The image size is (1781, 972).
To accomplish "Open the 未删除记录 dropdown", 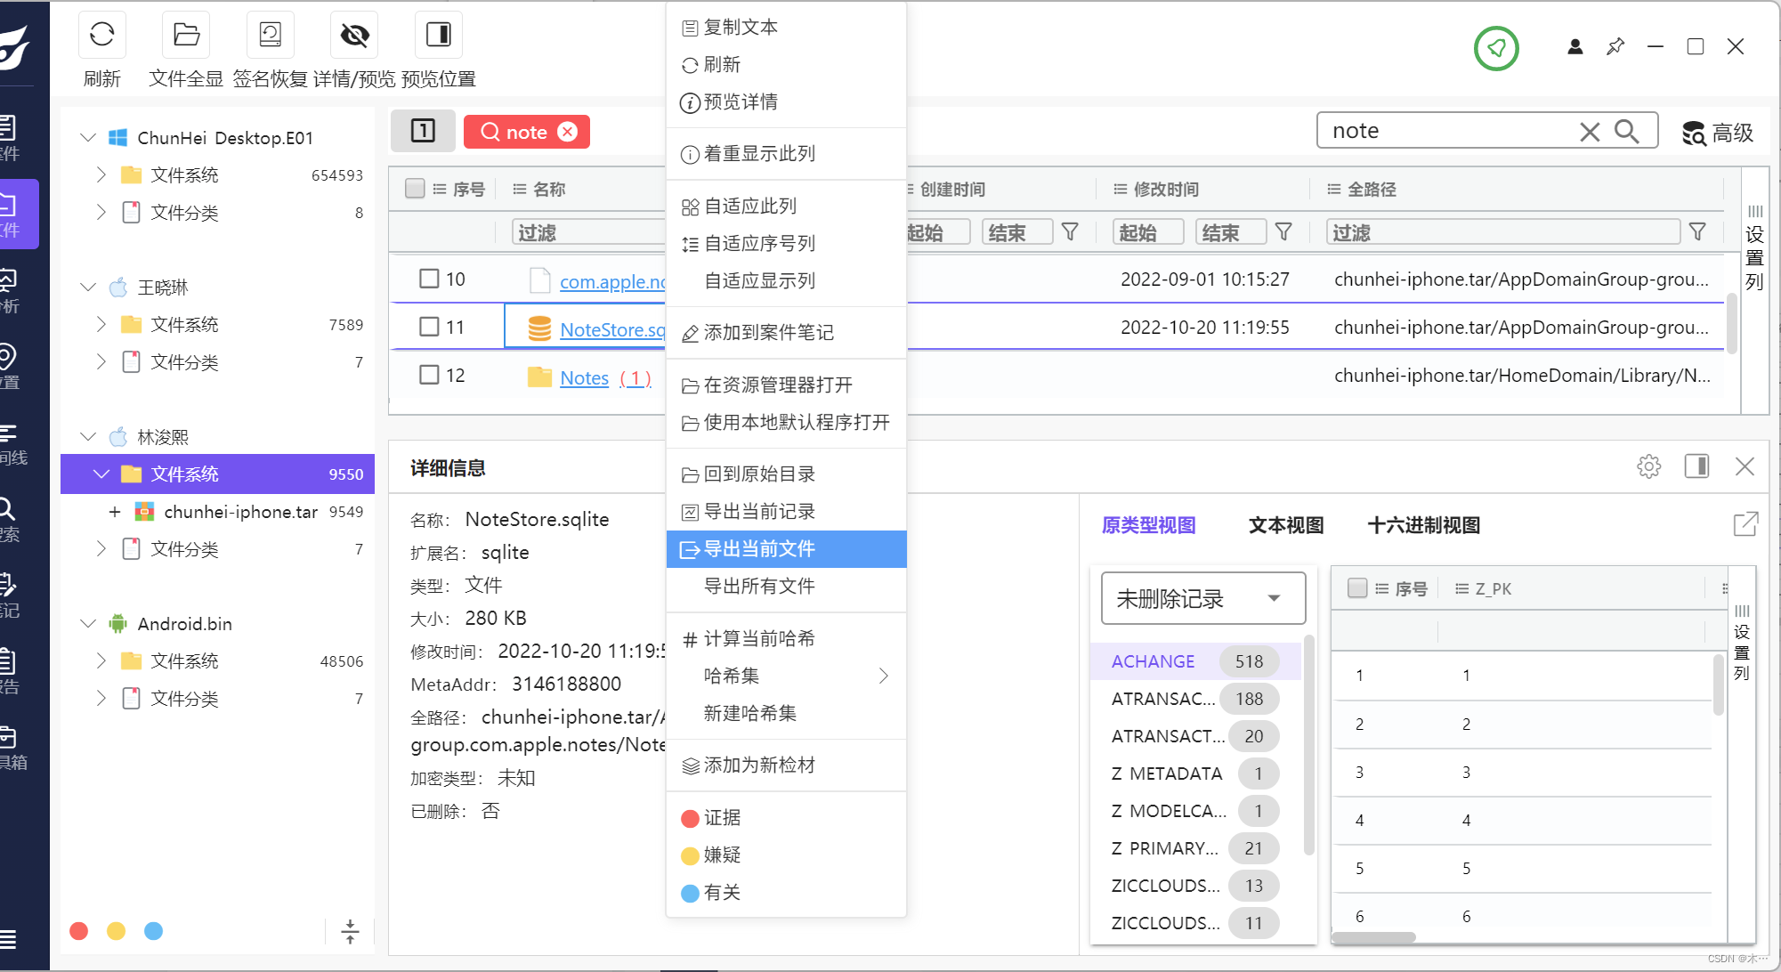I will [x=1202, y=598].
